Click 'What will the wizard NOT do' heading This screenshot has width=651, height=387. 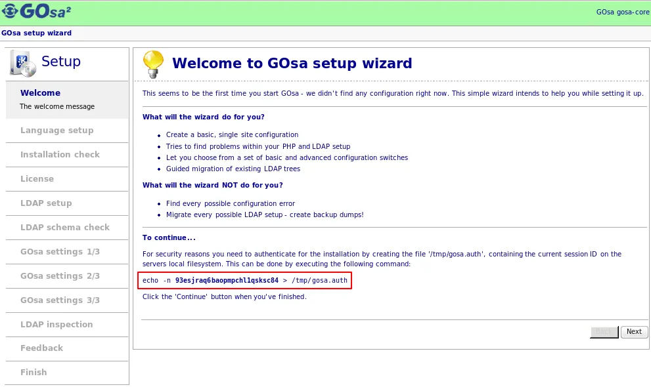tap(213, 185)
